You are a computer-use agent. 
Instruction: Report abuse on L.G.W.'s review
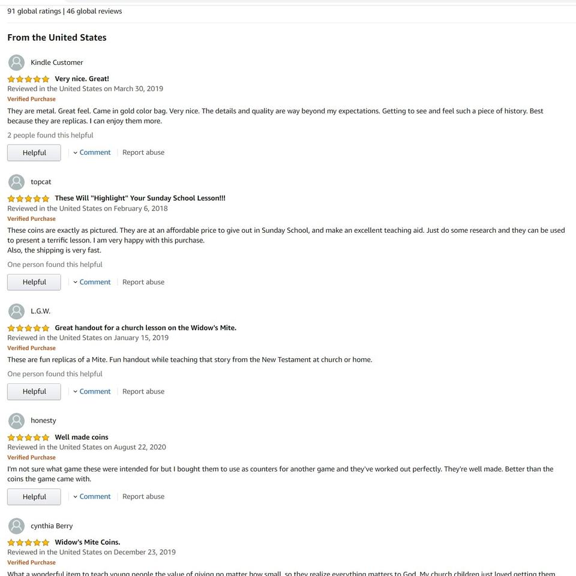point(143,391)
